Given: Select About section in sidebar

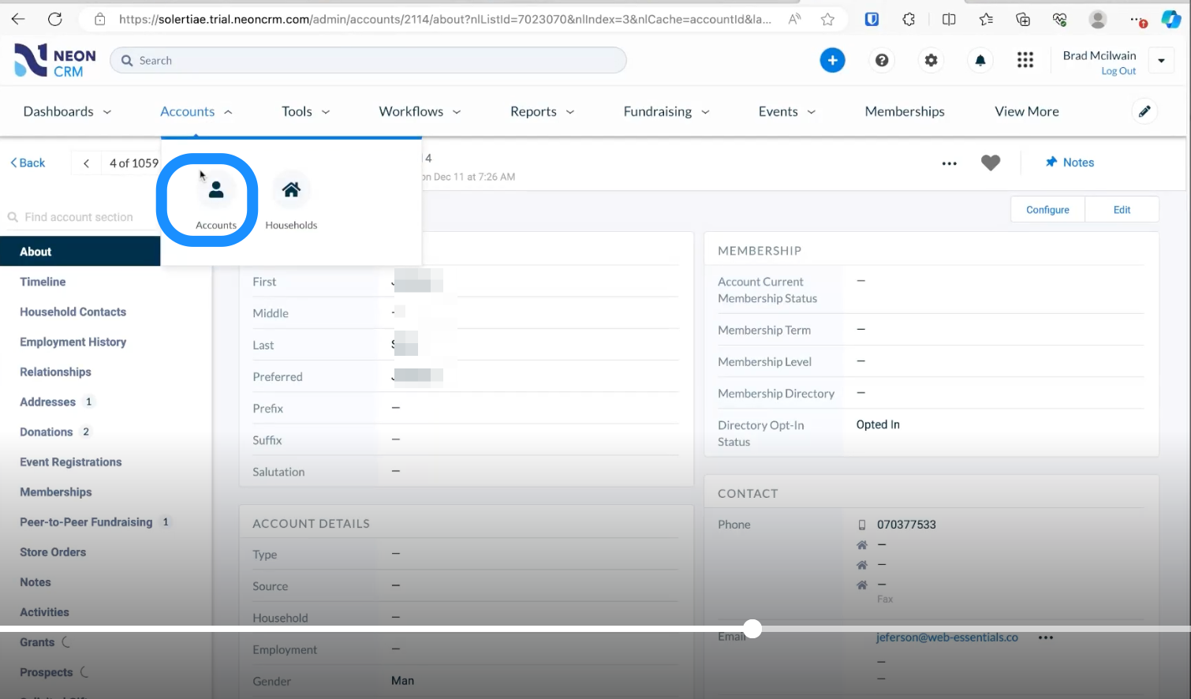Looking at the screenshot, I should [80, 252].
